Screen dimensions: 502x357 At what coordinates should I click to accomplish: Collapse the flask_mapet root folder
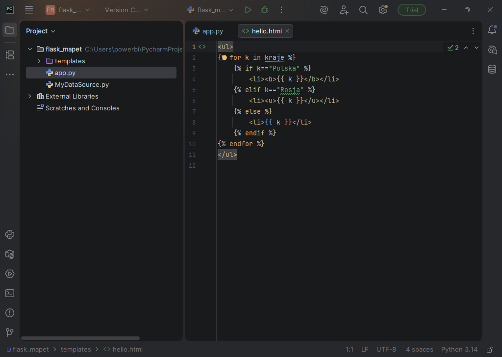coord(30,49)
